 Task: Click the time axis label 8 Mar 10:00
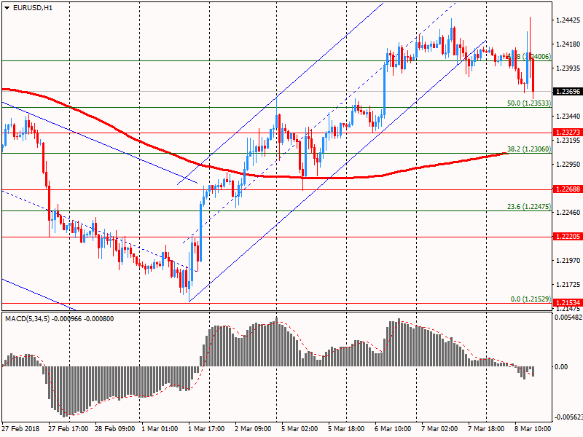coord(533,428)
